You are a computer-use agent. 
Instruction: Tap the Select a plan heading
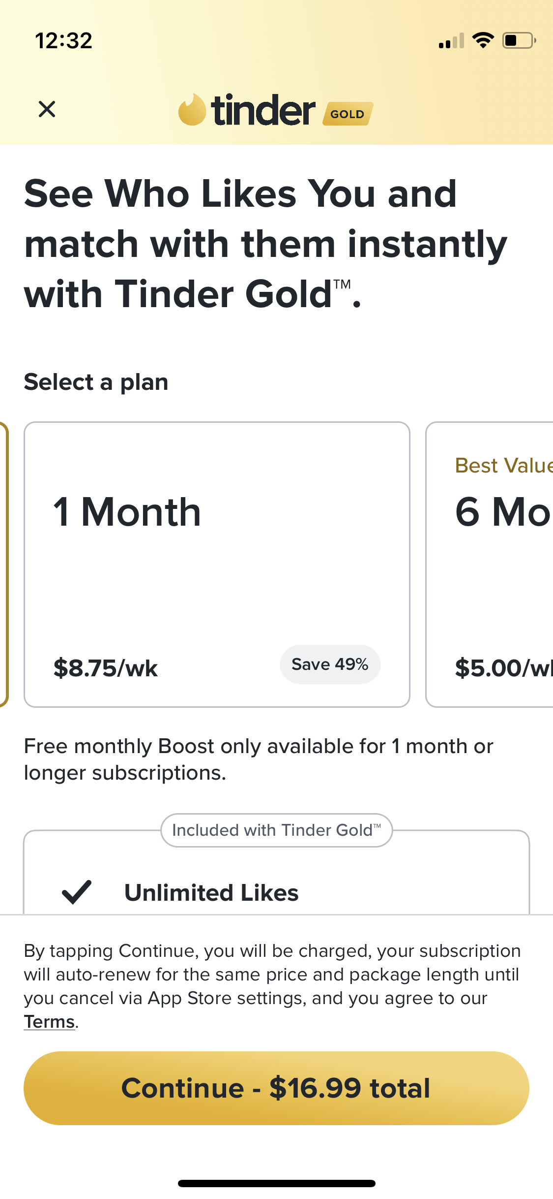click(x=96, y=382)
